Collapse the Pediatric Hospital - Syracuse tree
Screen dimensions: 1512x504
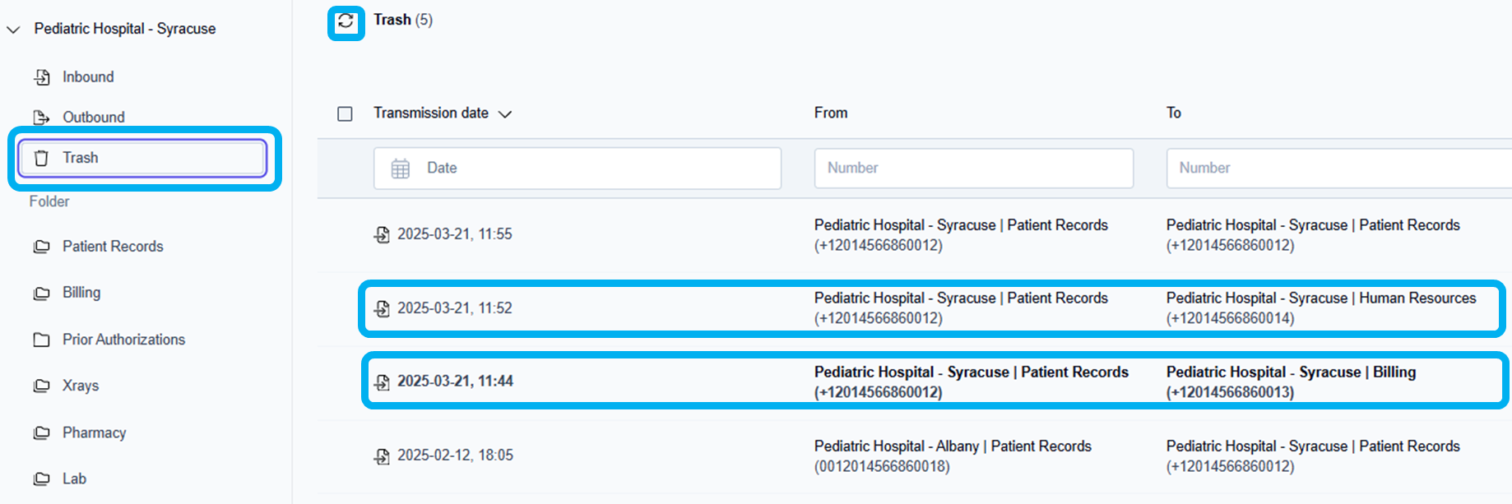13,30
